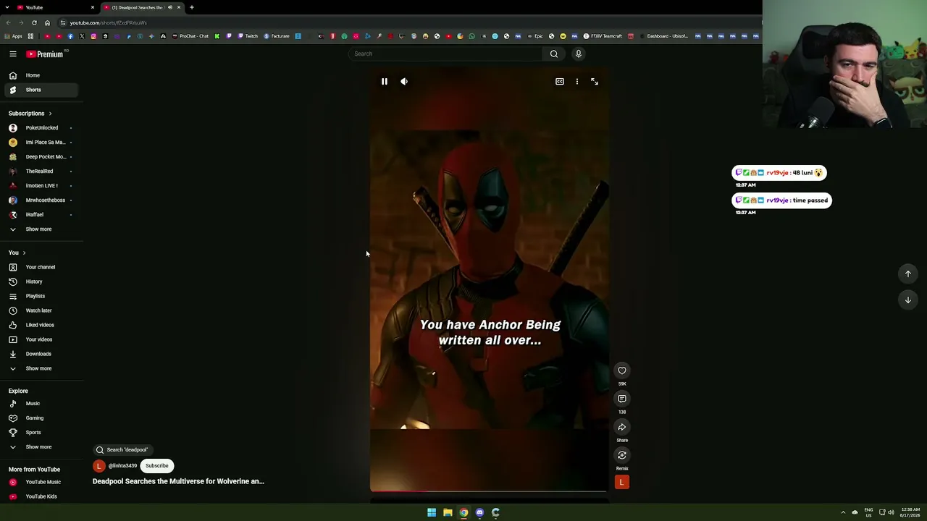Open Playlists in sidebar
Viewport: 927px width, 521px height.
click(41, 296)
